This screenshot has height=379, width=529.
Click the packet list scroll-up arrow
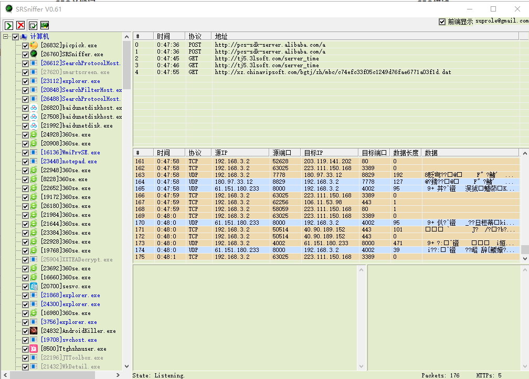(524, 153)
